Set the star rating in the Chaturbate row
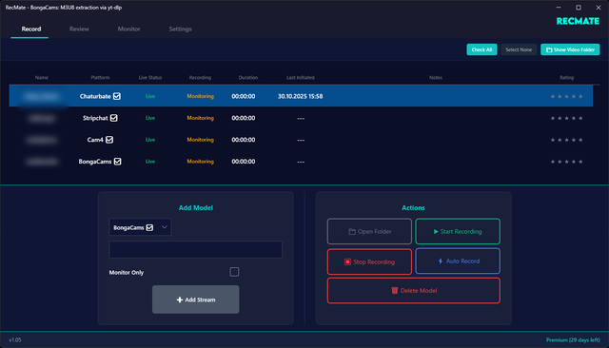 point(567,96)
